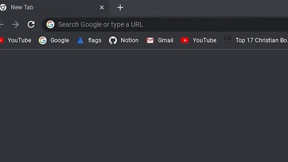Click the Chrome icon on New Tab

coord(3,8)
